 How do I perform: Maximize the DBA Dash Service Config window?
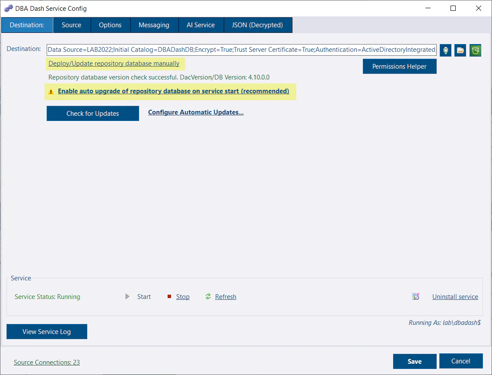point(453,8)
